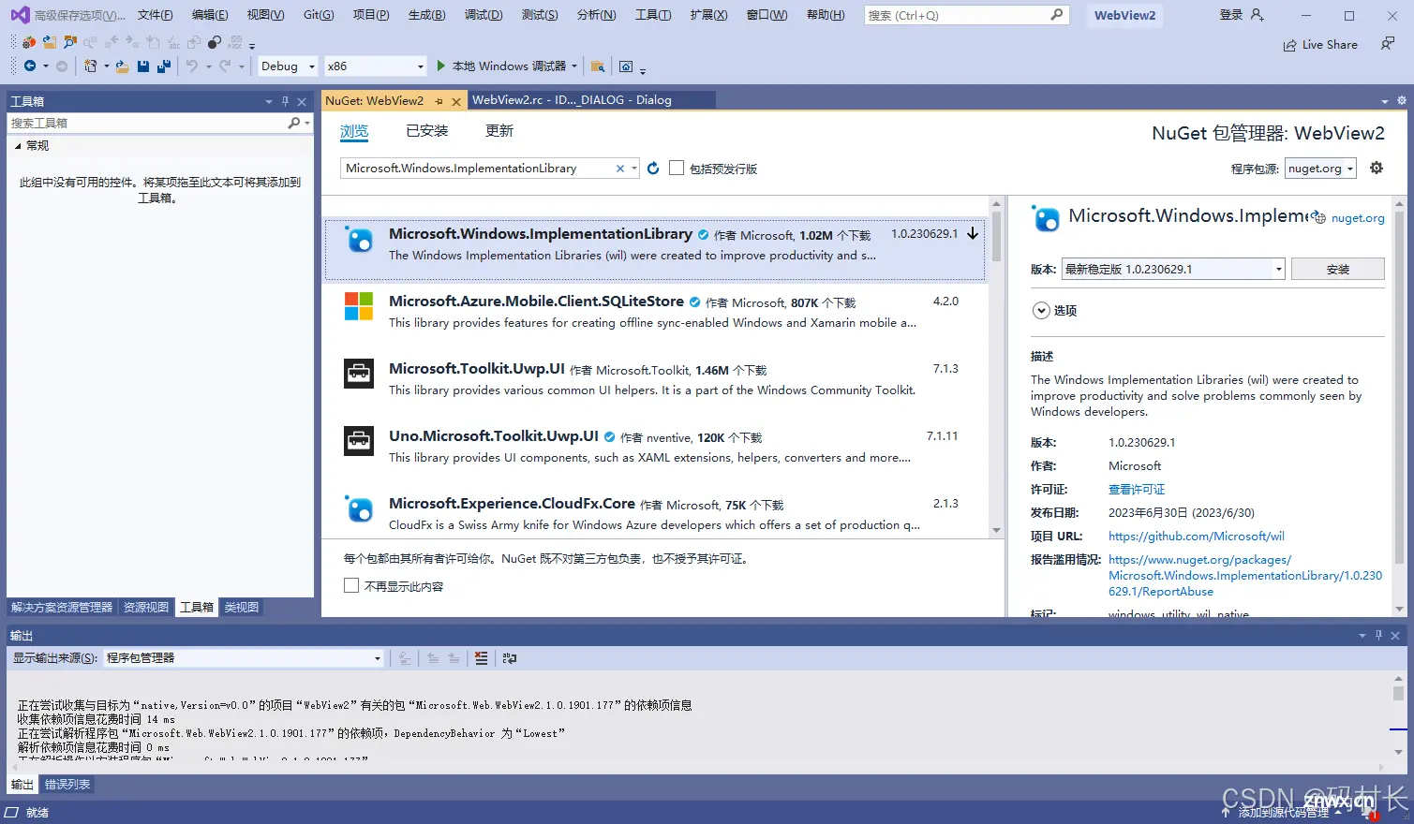Check the 不再显示此内容 checkbox
Screen dimensions: 1414x824
tap(351, 586)
